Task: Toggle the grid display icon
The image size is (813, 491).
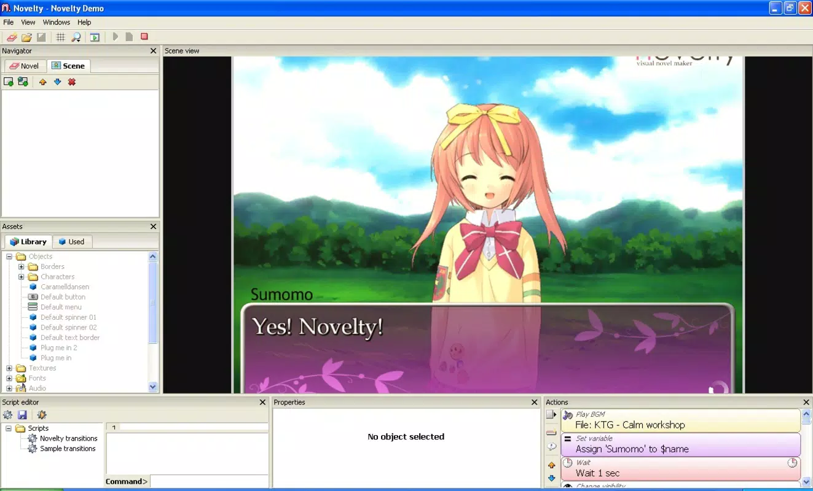Action: 60,37
